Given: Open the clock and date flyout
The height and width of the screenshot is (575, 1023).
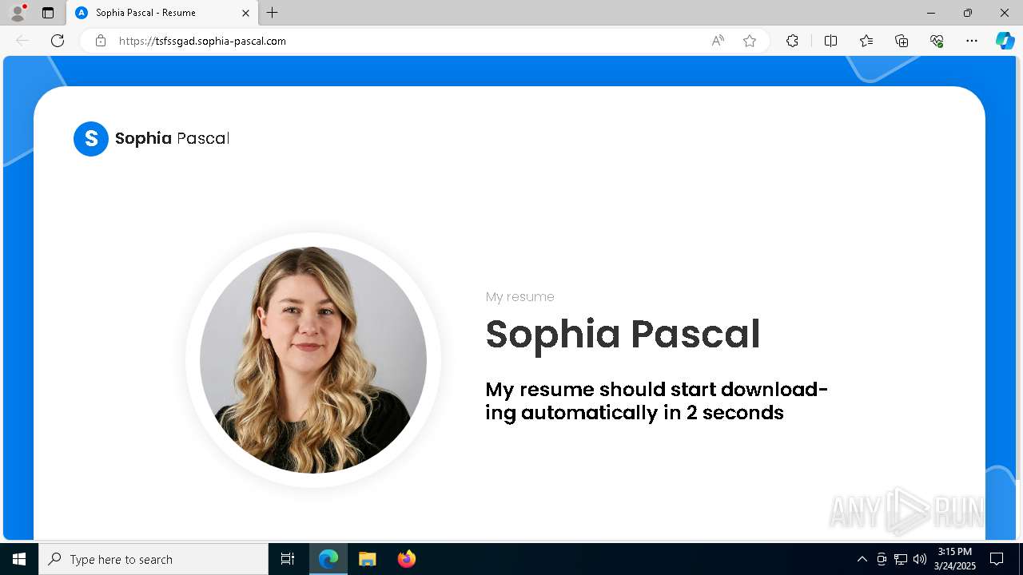Looking at the screenshot, I should 955,559.
